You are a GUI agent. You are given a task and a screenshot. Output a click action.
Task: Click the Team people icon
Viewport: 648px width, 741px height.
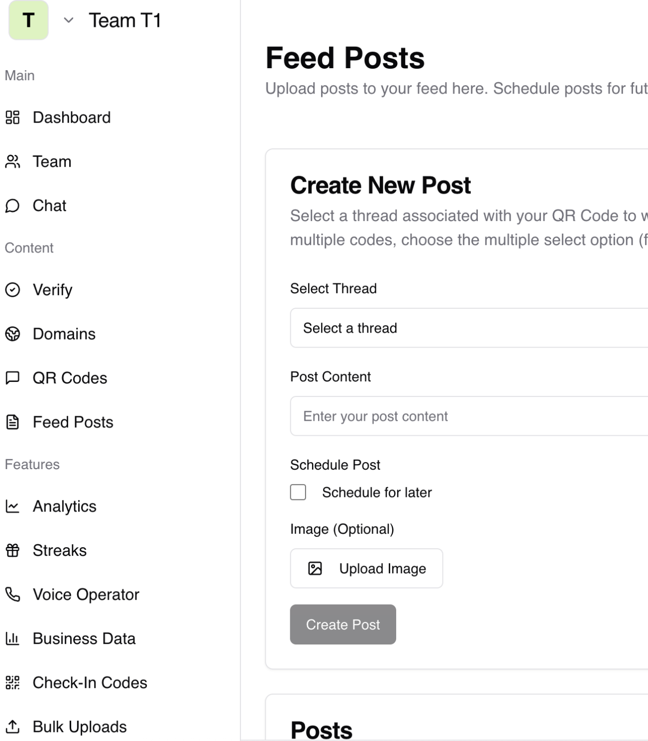[12, 162]
